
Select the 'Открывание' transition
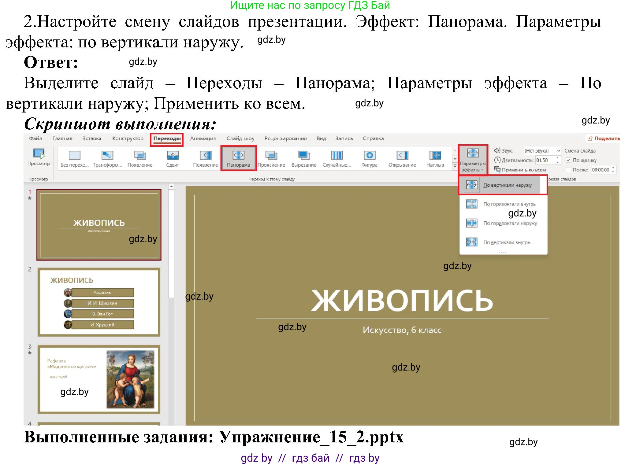[x=402, y=159]
